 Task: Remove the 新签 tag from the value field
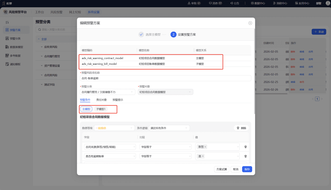click(205, 147)
